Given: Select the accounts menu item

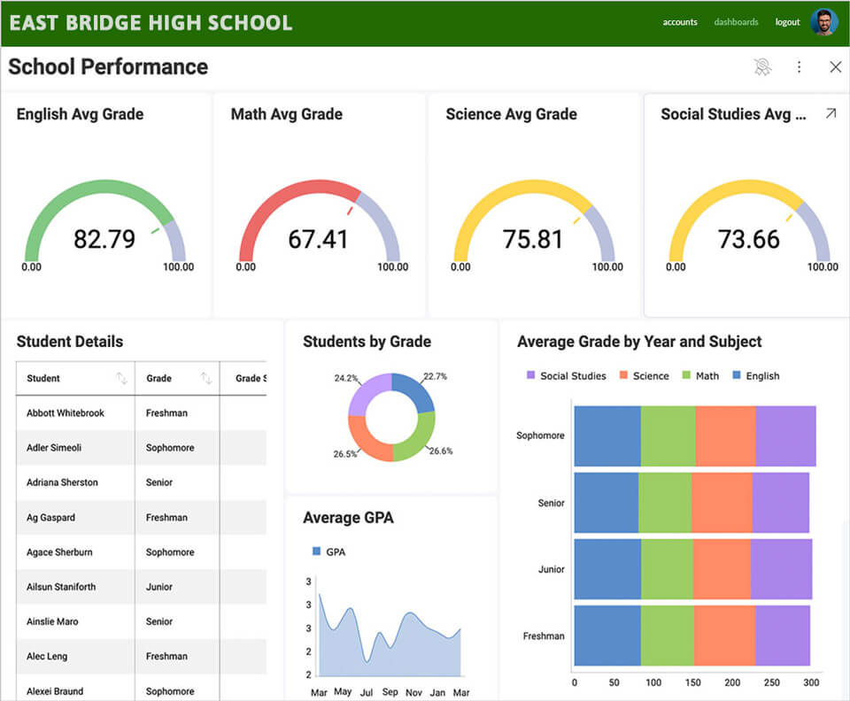Looking at the screenshot, I should point(680,21).
